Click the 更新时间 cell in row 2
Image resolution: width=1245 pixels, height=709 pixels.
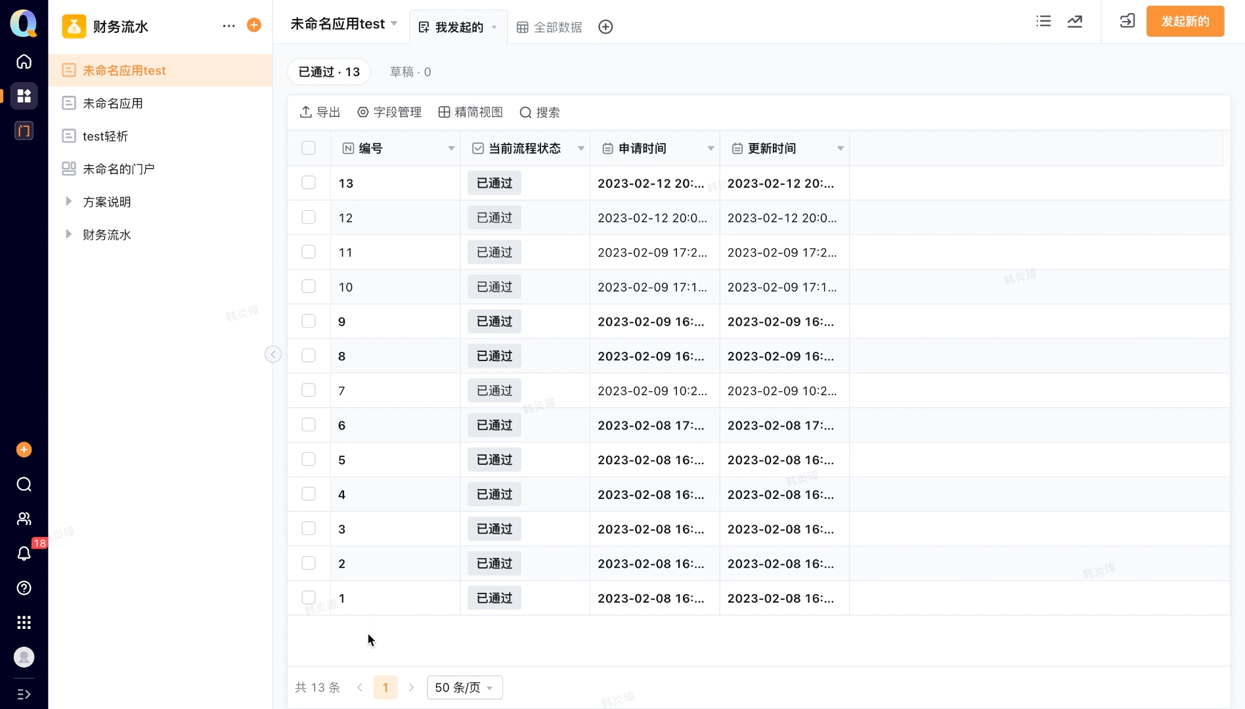coord(785,563)
